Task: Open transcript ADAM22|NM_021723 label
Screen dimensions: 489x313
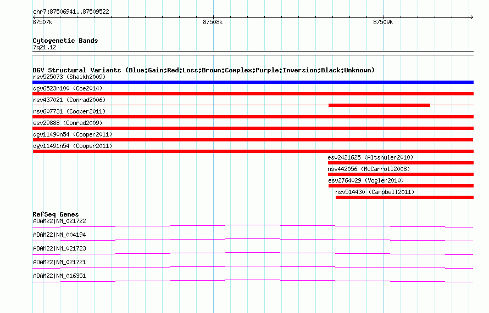Action: (59, 249)
